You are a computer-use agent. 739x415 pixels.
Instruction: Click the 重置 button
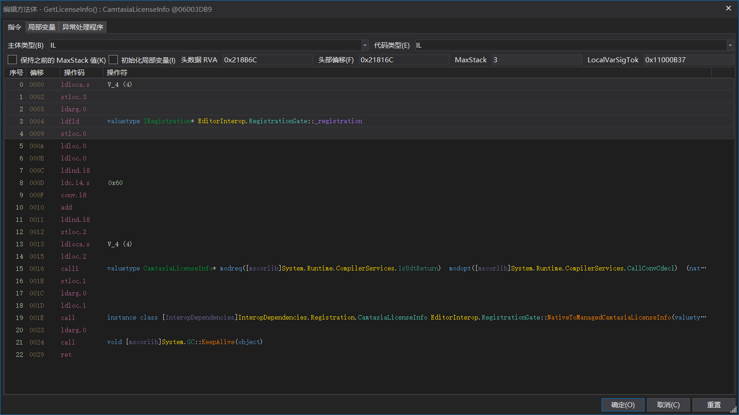click(714, 405)
